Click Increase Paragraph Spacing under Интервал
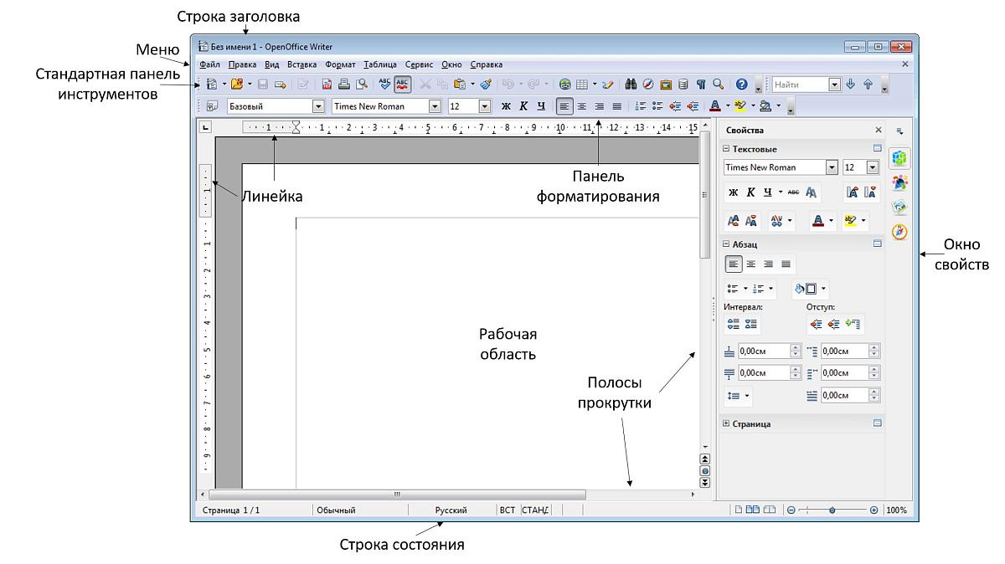This screenshot has width=1005, height=564. point(733,324)
